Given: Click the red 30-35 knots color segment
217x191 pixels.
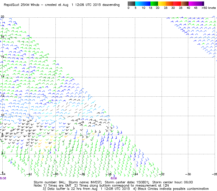Looking at the screenshot, I should tap(177, 4).
